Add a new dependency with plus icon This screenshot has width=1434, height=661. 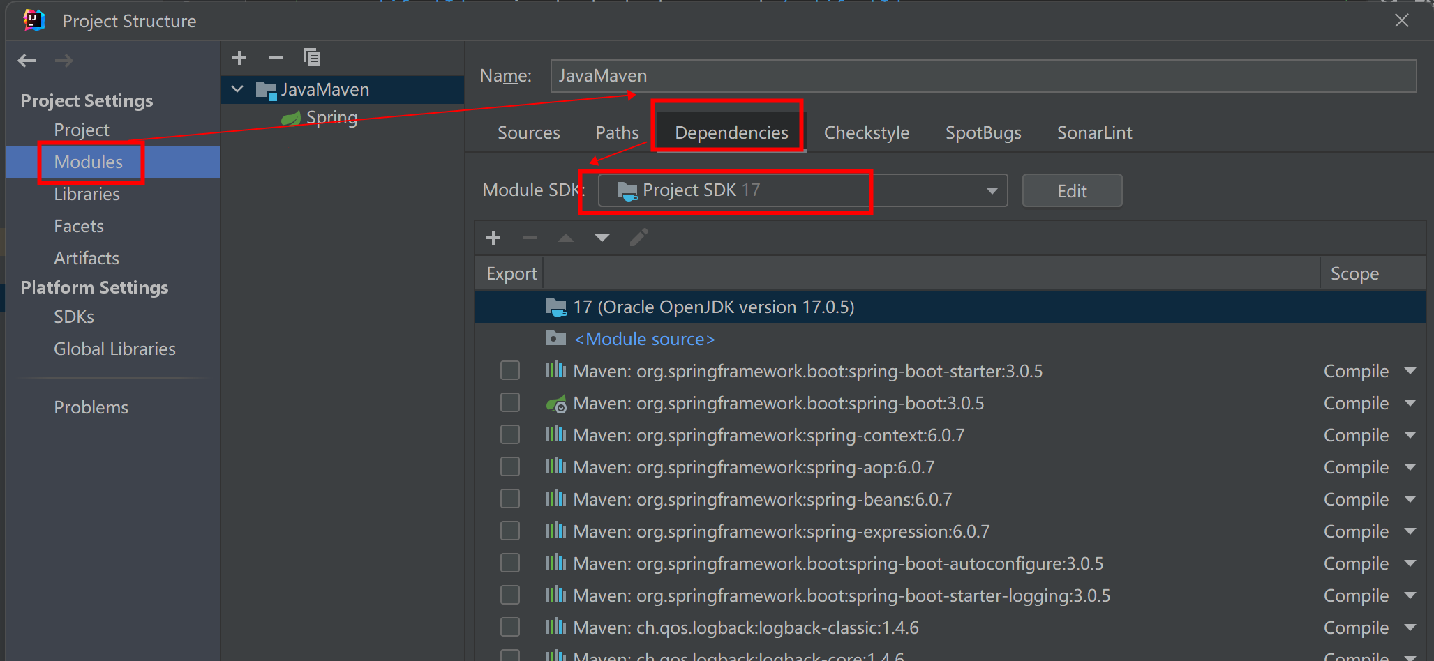click(493, 238)
